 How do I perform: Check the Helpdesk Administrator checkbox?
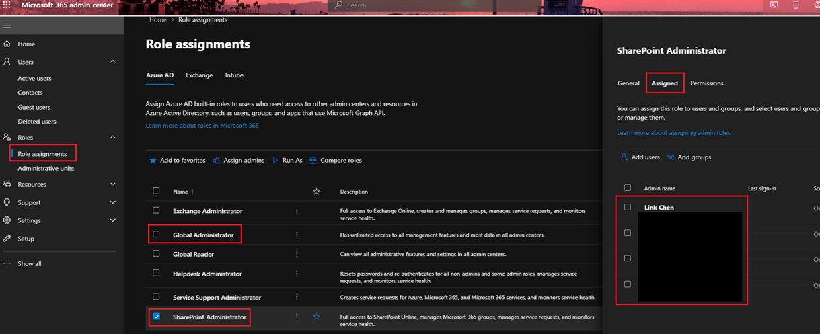point(156,274)
